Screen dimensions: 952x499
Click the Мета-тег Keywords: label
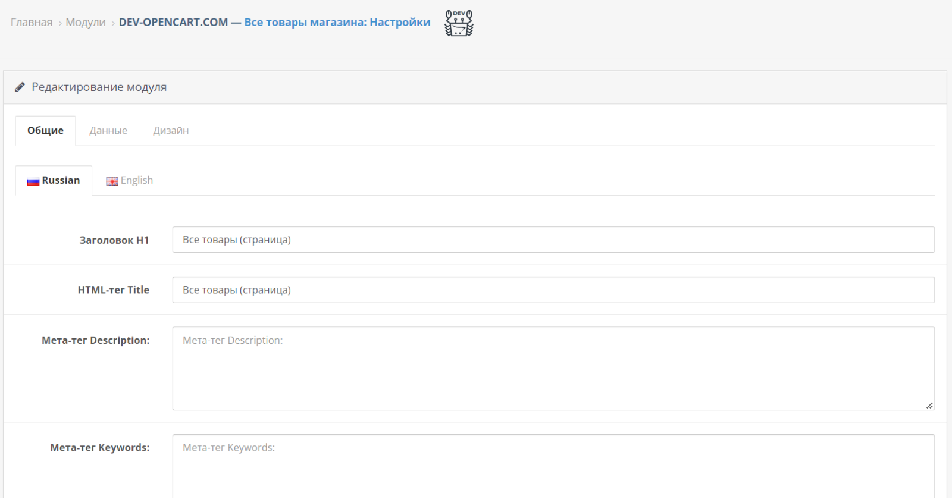tap(100, 448)
